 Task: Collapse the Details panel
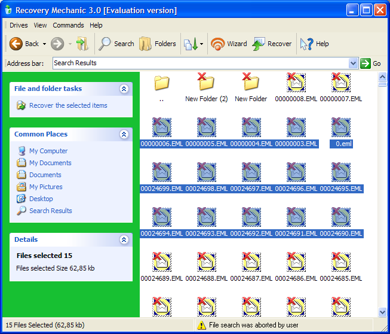tap(124, 239)
